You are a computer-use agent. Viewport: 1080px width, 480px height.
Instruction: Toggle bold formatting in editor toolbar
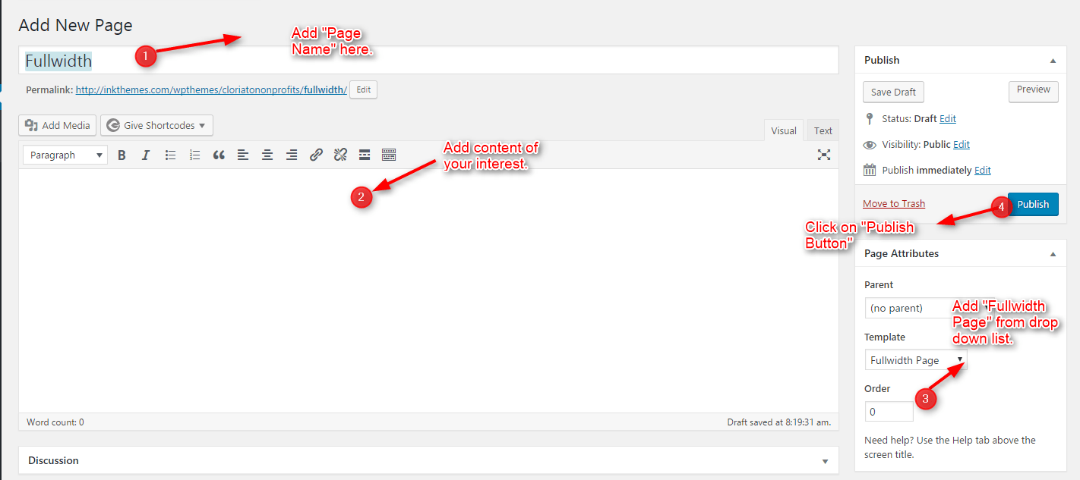(122, 155)
